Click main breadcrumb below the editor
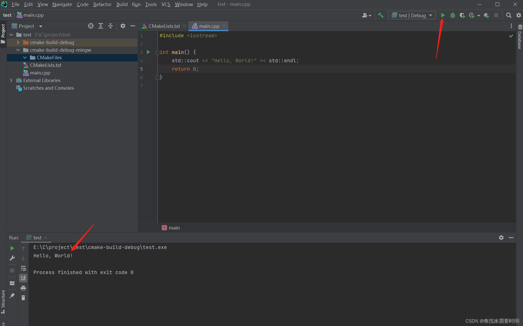 click(x=174, y=228)
